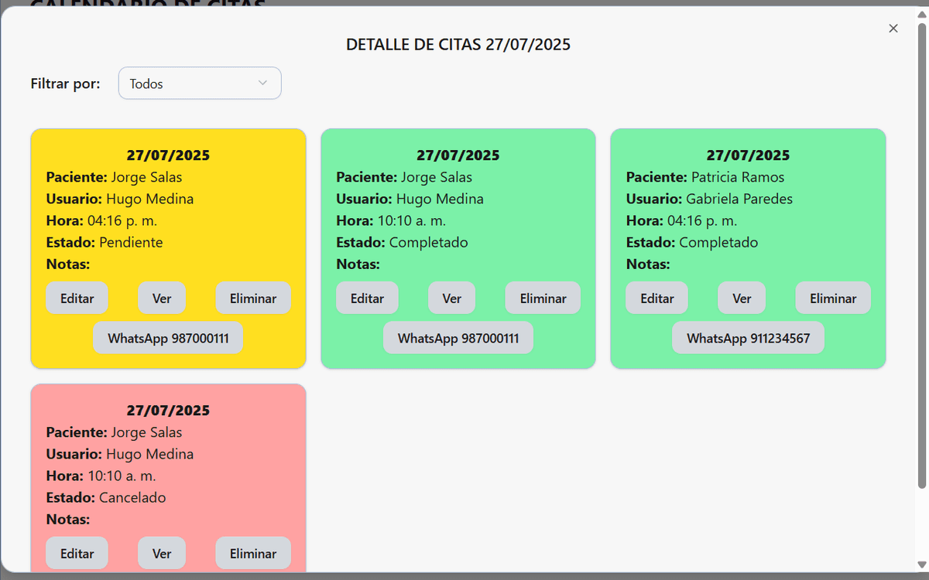This screenshot has height=580, width=929.
Task: Edit Patricia Ramos's appointment
Action: tap(656, 298)
